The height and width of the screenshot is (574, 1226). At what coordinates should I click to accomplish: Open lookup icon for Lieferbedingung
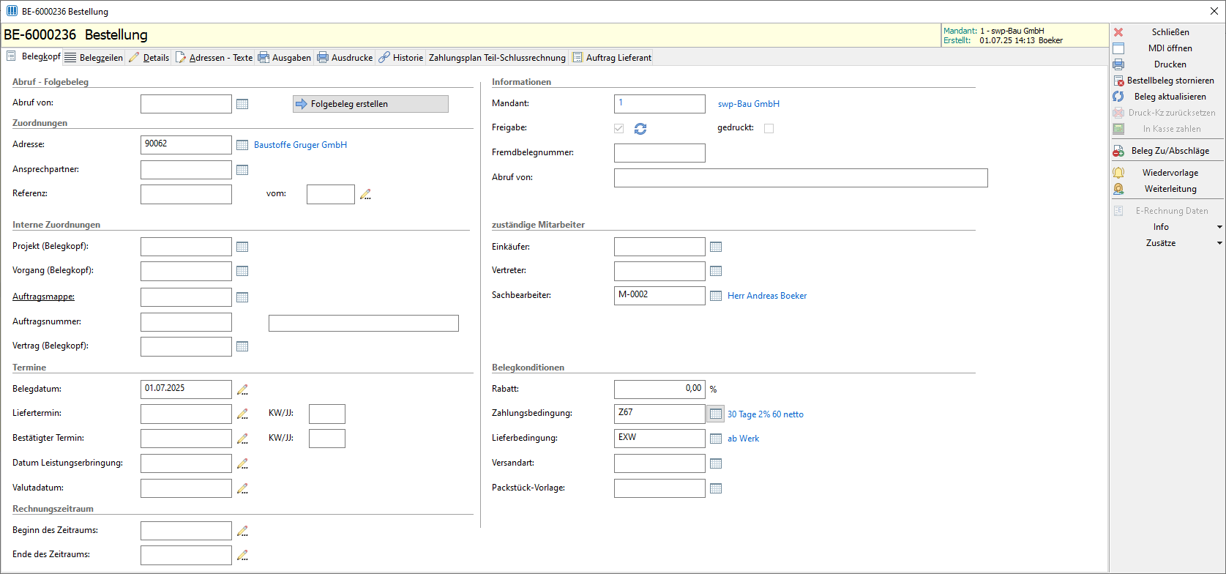[716, 439]
